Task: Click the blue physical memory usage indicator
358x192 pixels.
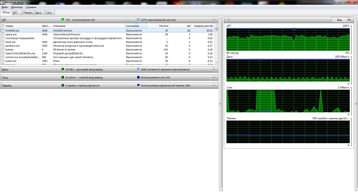Action: pyautogui.click(x=138, y=85)
